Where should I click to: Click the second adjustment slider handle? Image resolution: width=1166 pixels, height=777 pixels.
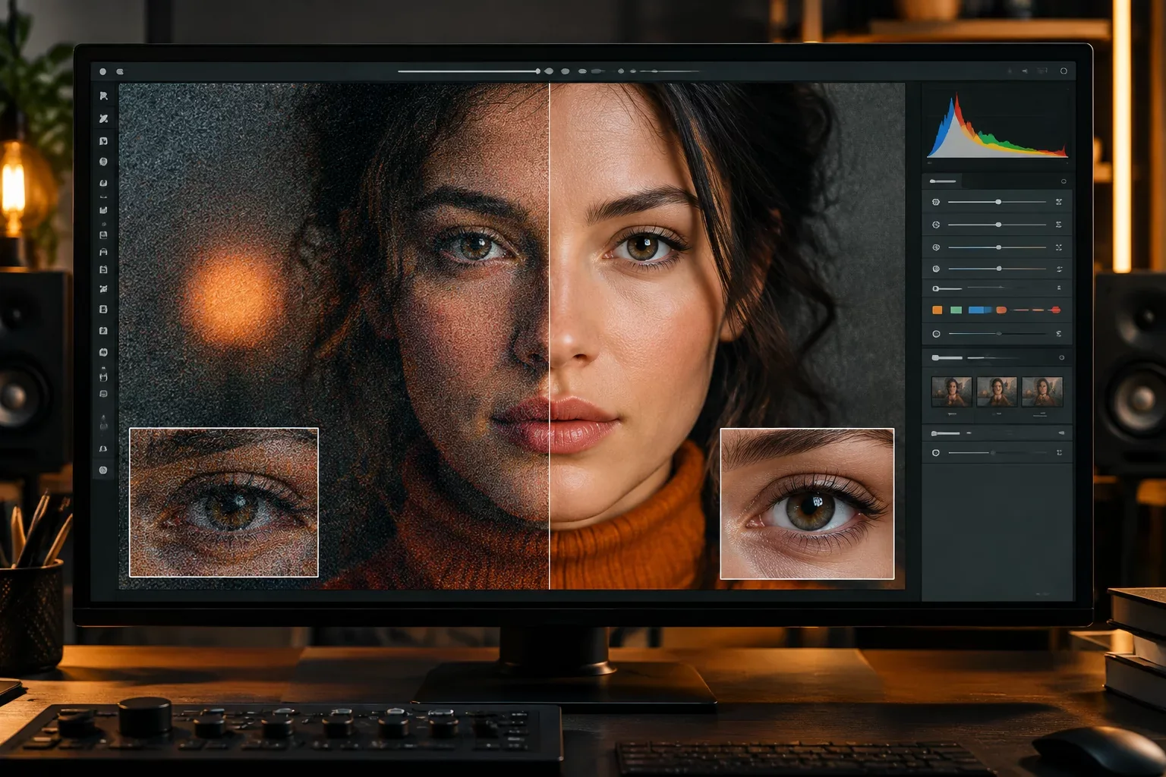pyautogui.click(x=998, y=225)
